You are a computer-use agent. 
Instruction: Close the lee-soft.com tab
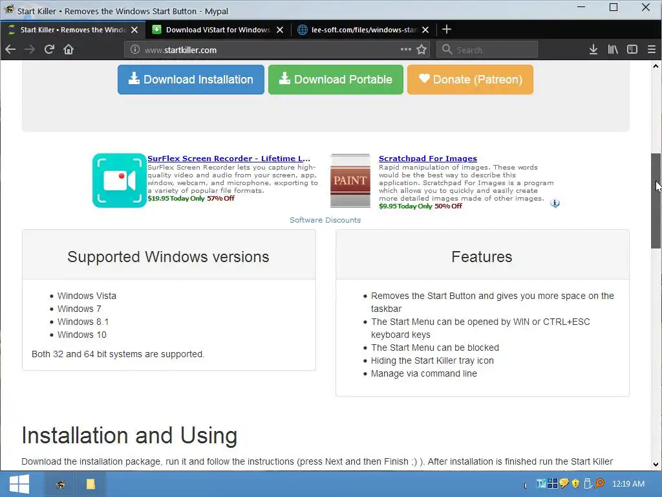coord(425,30)
